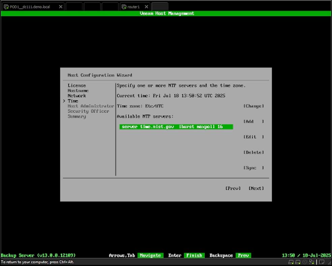Screen dimensions: 332x266
Task: Switch to the PCD1__dc111.demo.local tab
Action: 30,7
